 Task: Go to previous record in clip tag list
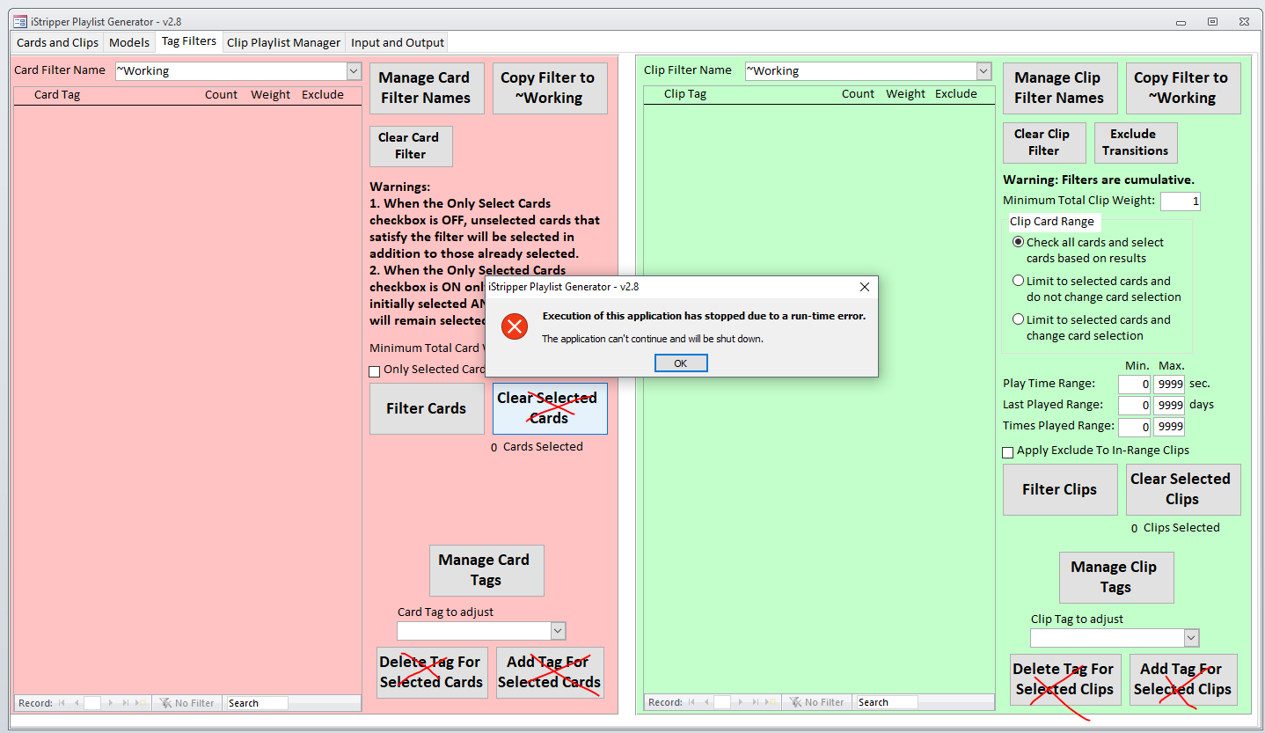click(706, 702)
